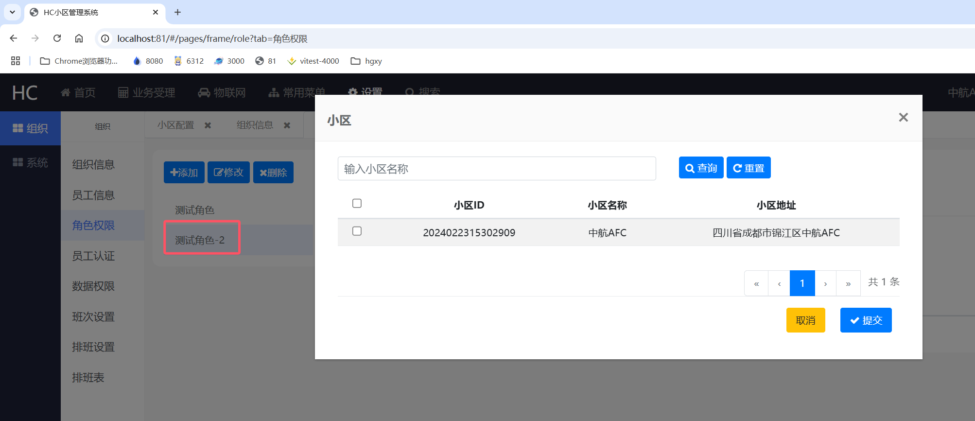Open 数据权限 in the side menu
This screenshot has height=421, width=975.
(x=93, y=286)
